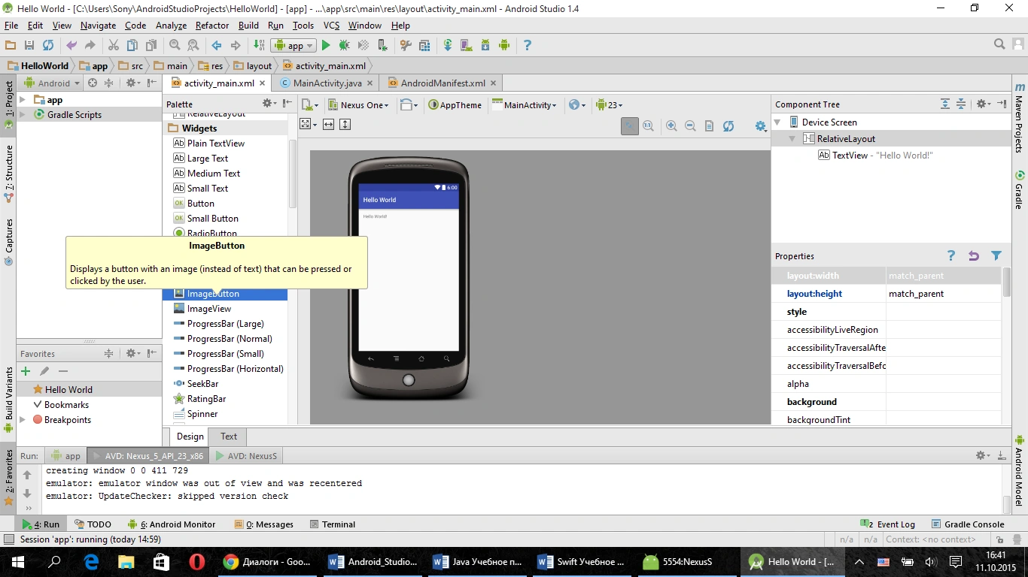The height and width of the screenshot is (577, 1028).
Task: Open the AVD Manager from the toolbar
Action: [x=466, y=46]
